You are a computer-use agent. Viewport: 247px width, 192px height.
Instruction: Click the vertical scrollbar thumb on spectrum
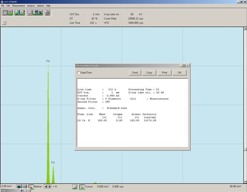(x=245, y=149)
